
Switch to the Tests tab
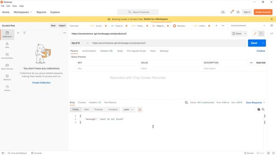pos(153,51)
